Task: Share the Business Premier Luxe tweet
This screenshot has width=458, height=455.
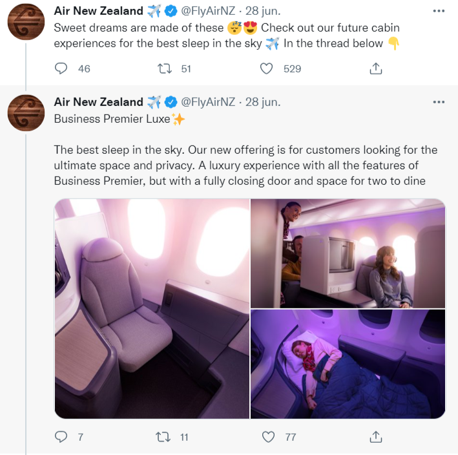Action: point(375,438)
